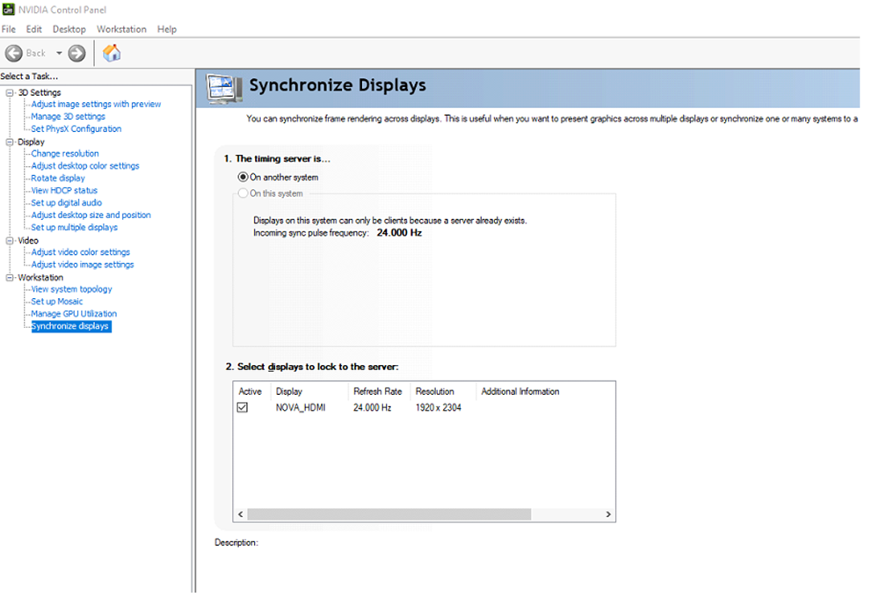Collapse the Workstation tree node

[10, 278]
